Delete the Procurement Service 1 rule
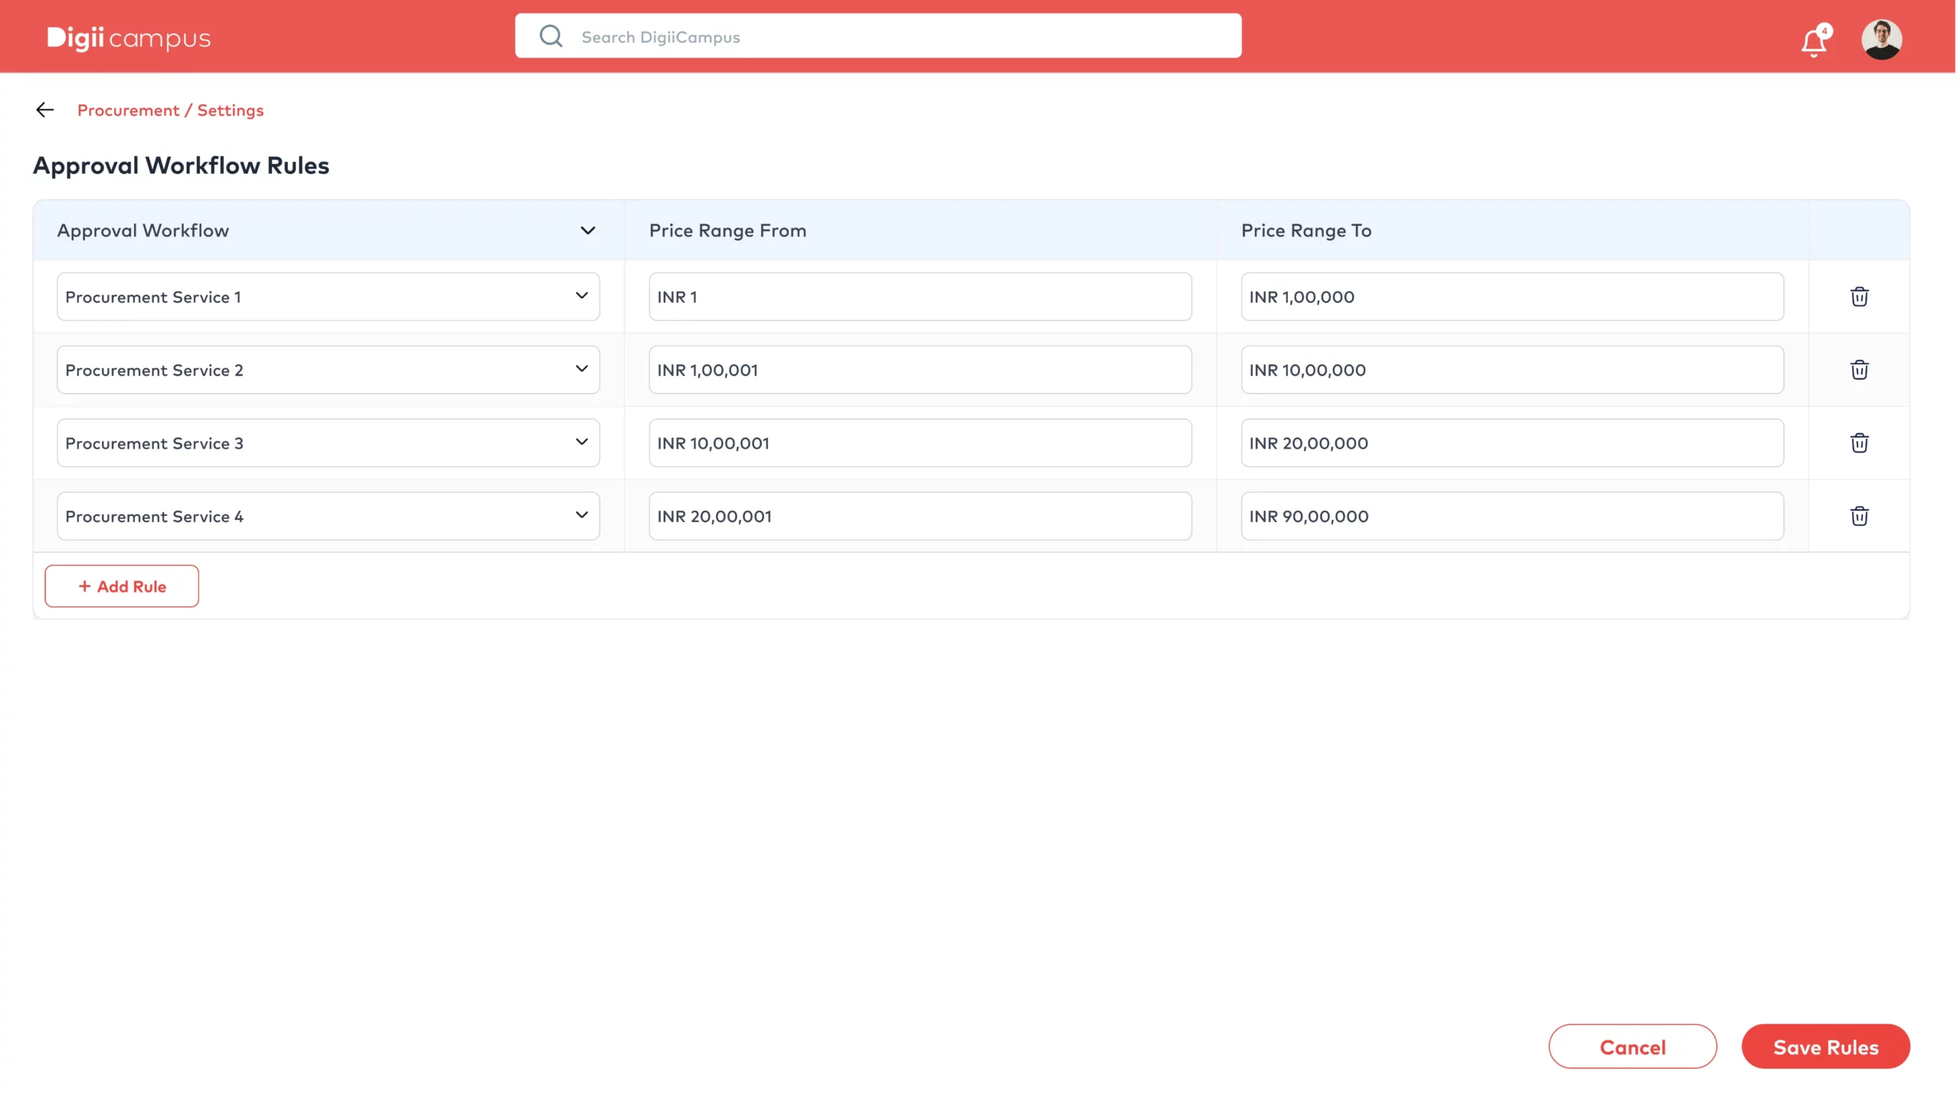Screen dimensions: 1960x1097 1859,297
